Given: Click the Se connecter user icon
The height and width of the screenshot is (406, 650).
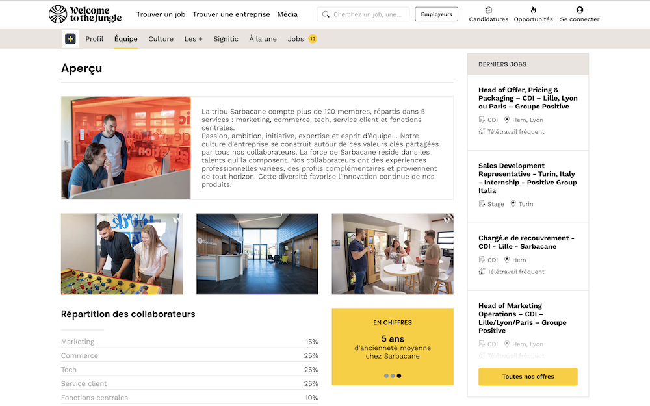Looking at the screenshot, I should tap(580, 10).
